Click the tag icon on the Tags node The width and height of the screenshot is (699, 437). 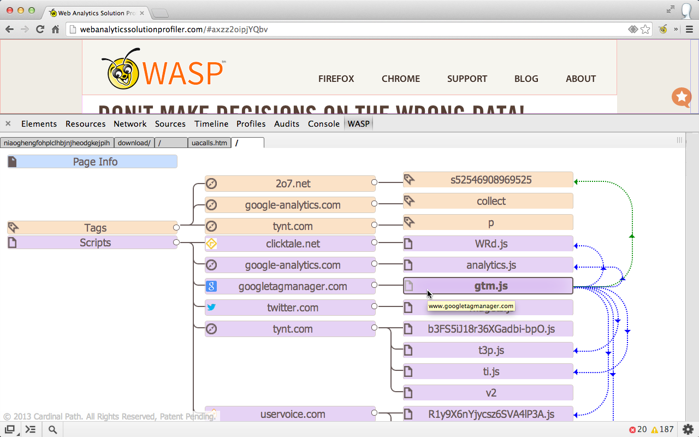coord(14,227)
